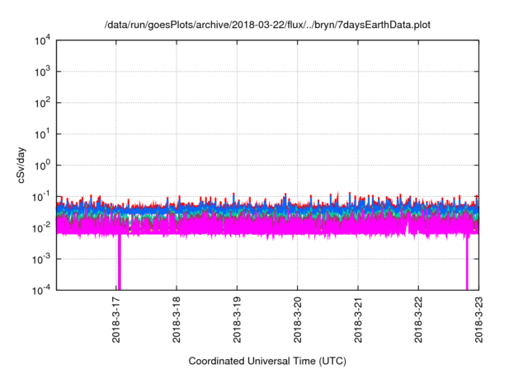The image size is (528, 369).
Task: Click the 10^3 y-axis tick label
Action: pos(42,72)
